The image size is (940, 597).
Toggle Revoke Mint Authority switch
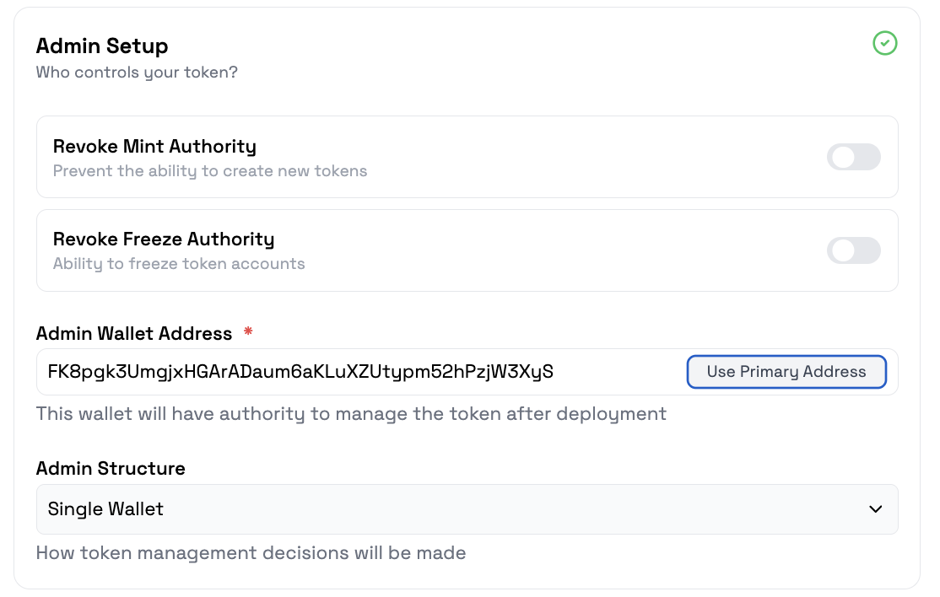(x=853, y=157)
